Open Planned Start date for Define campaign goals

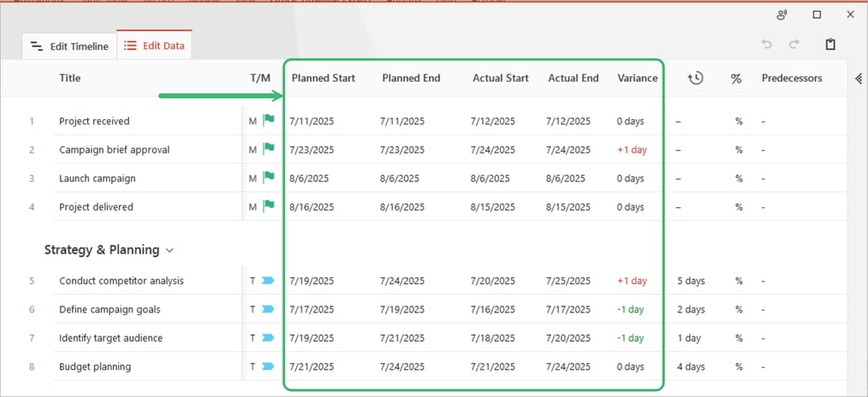(x=312, y=310)
